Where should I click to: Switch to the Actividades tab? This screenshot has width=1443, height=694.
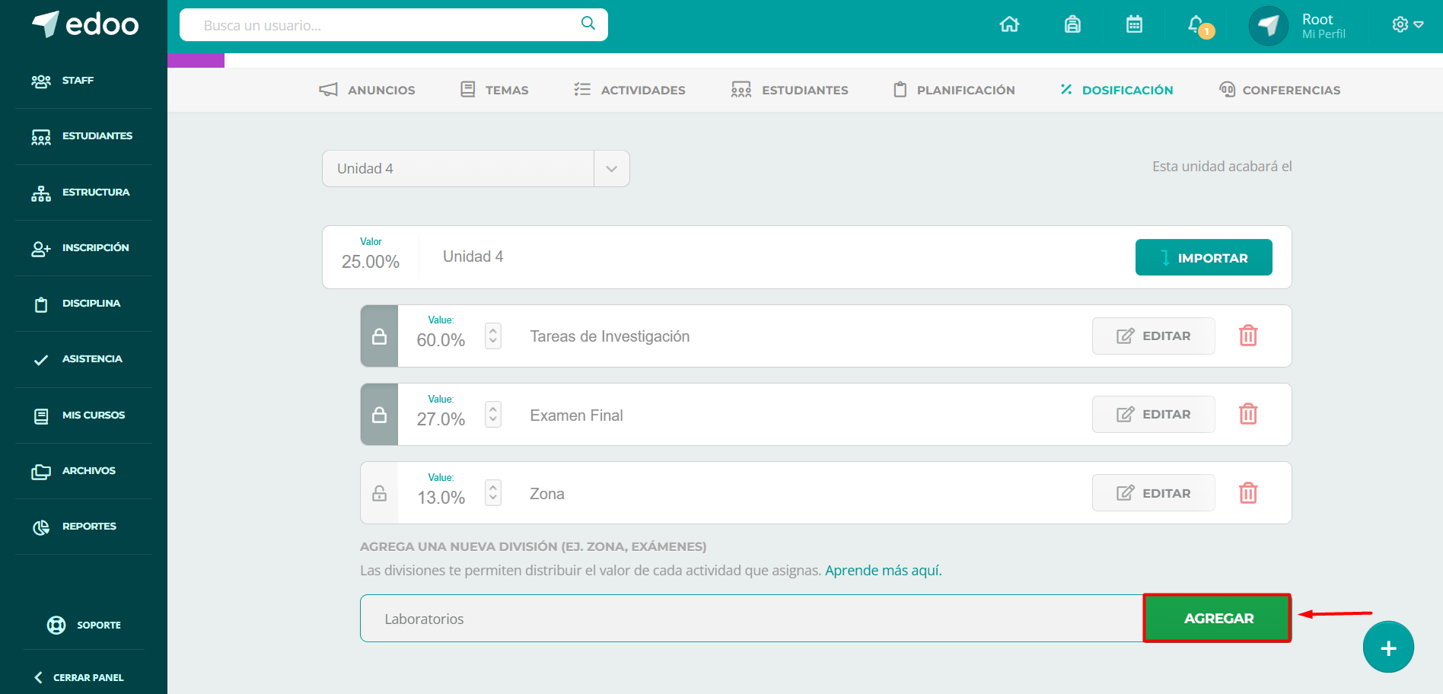pyautogui.click(x=629, y=90)
